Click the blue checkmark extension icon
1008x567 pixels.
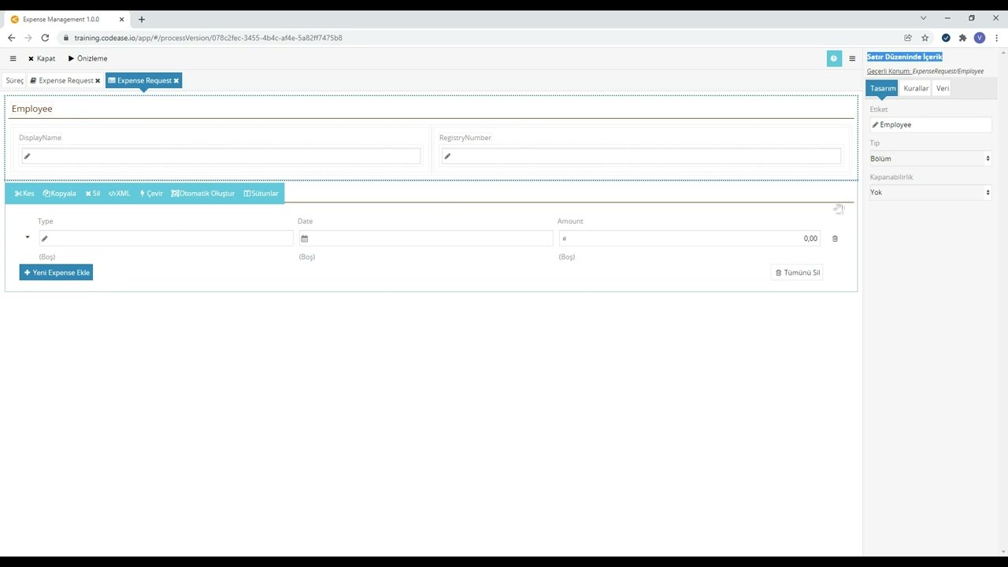tap(946, 38)
